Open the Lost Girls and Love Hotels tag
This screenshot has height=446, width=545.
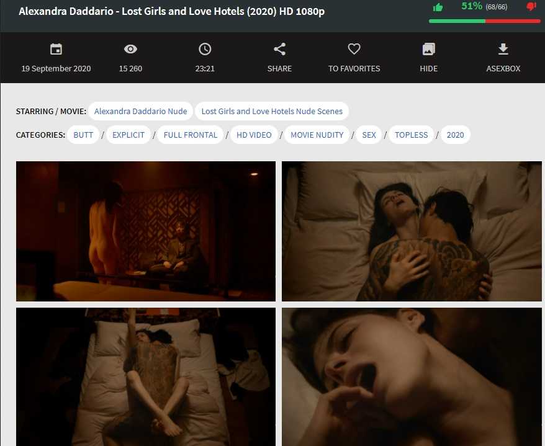click(272, 112)
